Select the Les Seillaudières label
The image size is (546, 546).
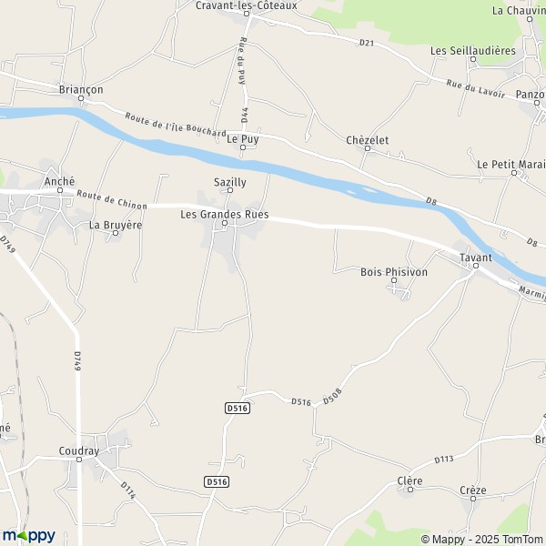[x=473, y=51]
